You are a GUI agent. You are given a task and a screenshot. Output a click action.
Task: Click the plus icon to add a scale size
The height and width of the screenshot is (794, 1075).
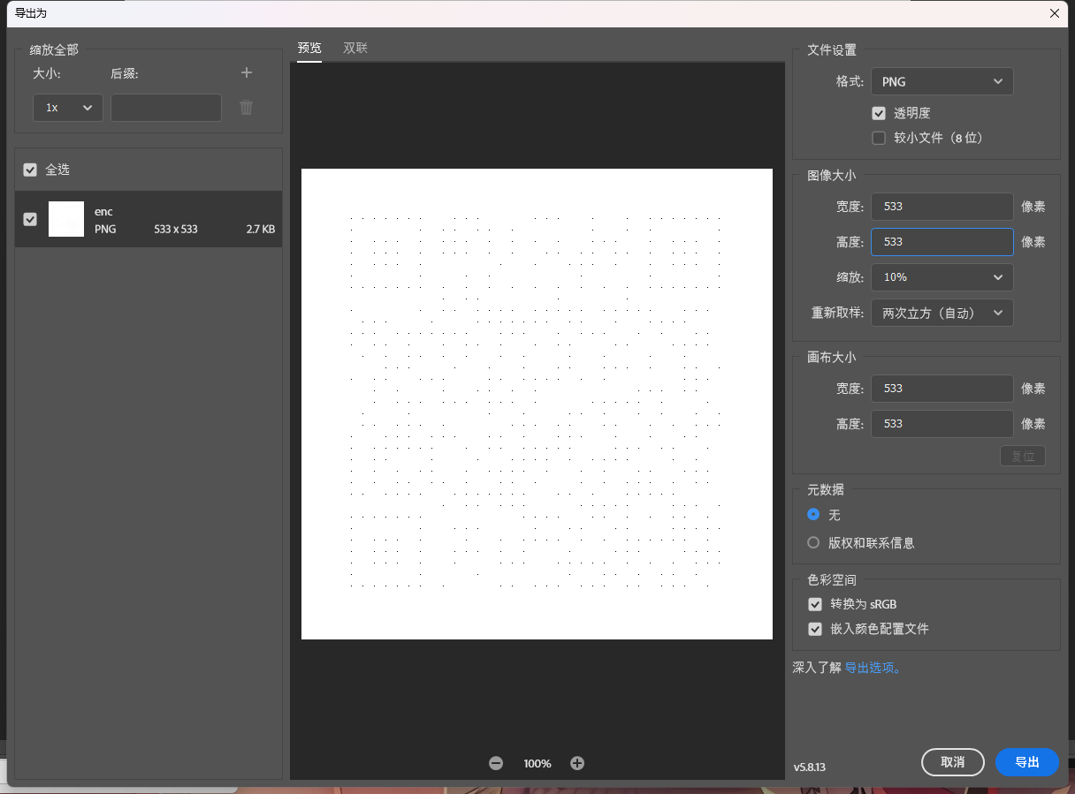tap(247, 73)
